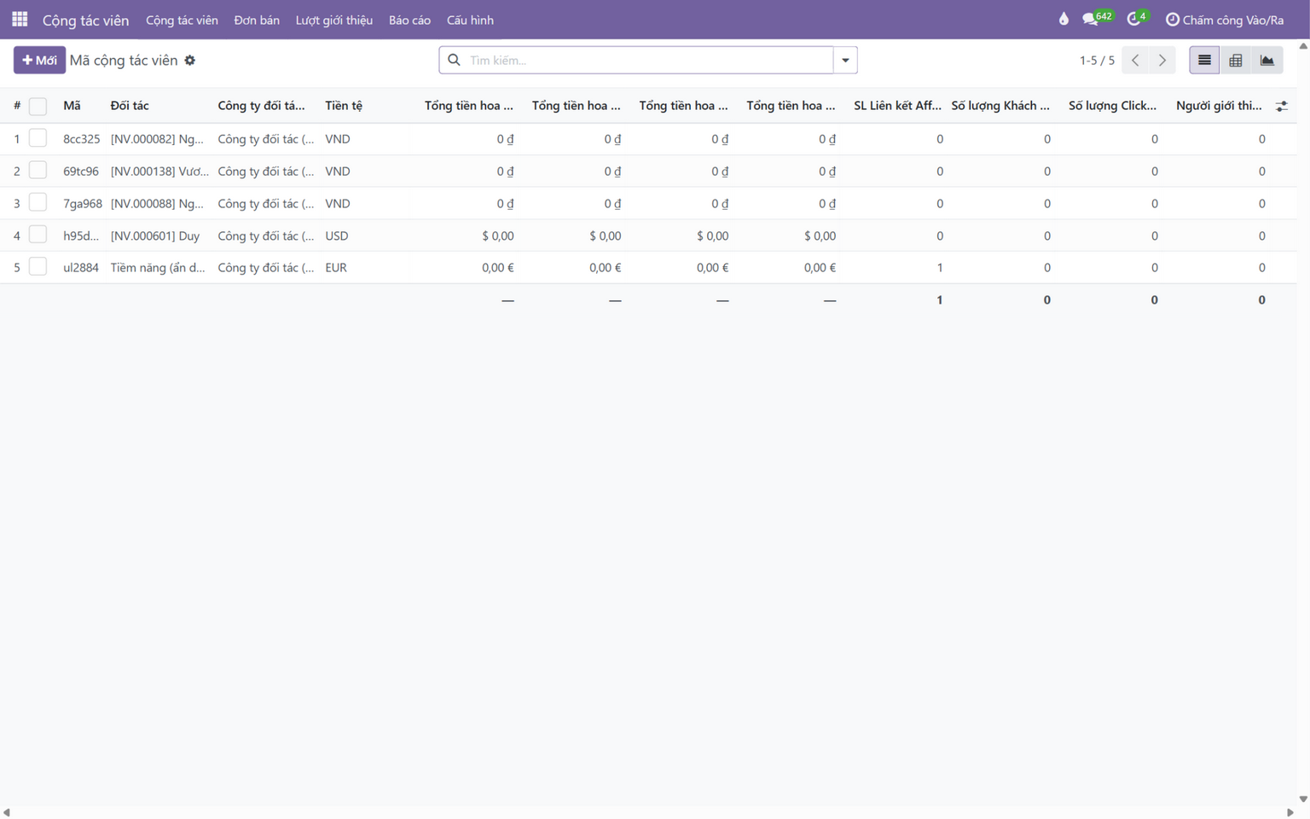Open the main apps grid menu

coord(20,19)
